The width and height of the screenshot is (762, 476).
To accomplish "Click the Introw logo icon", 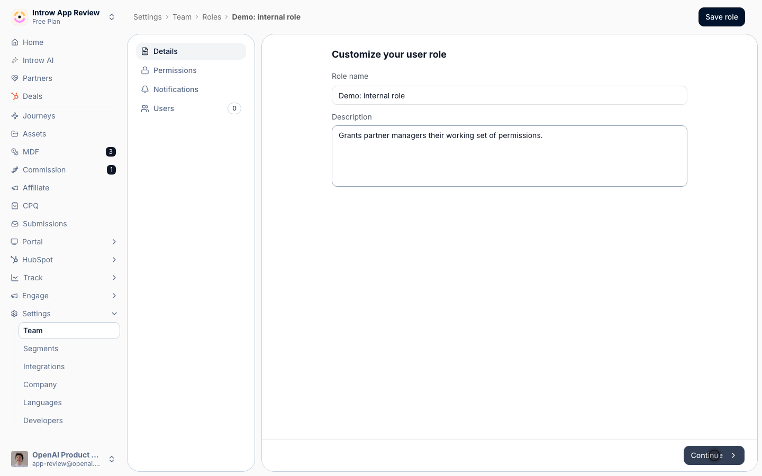I will pyautogui.click(x=20, y=17).
